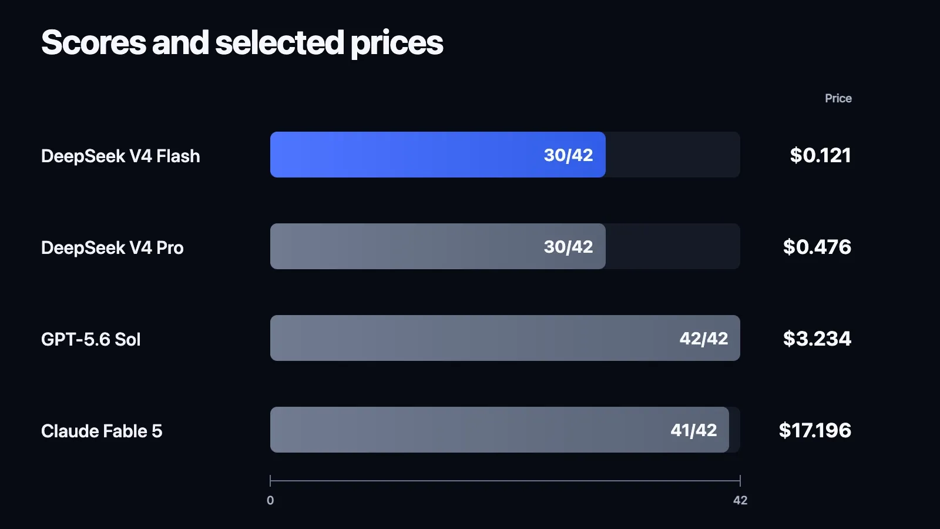
Task: Click the Price column header
Action: (838, 98)
